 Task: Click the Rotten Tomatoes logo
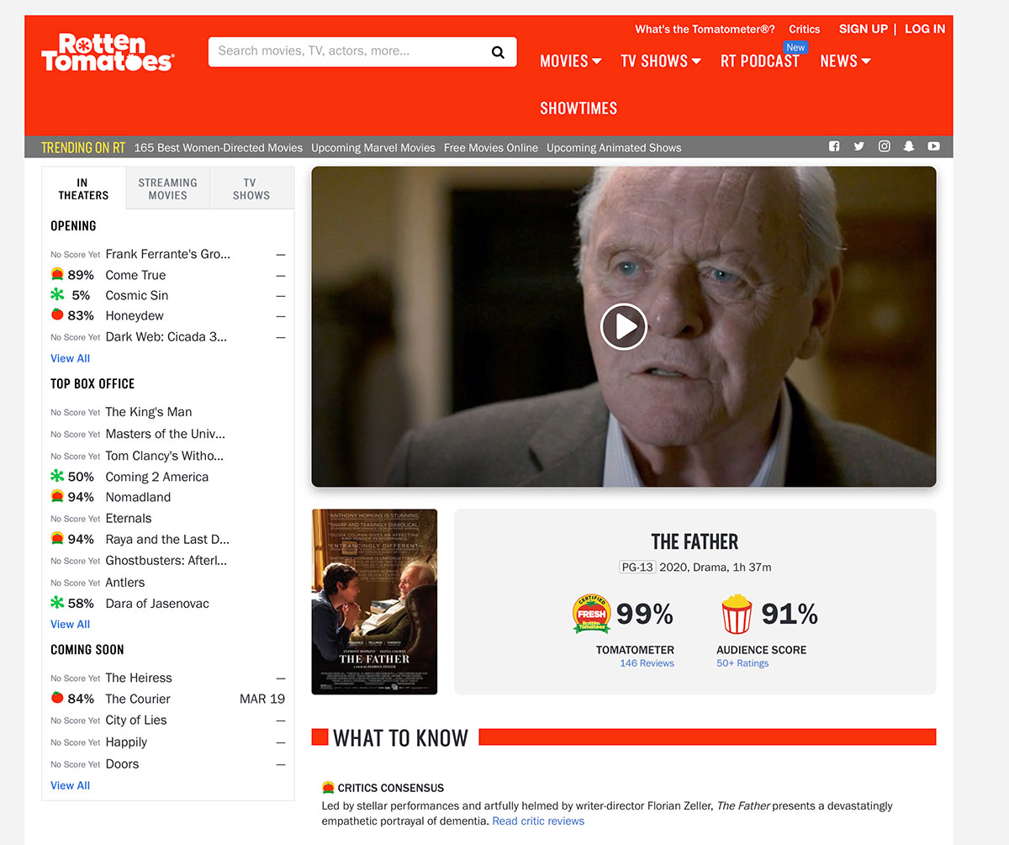(108, 52)
